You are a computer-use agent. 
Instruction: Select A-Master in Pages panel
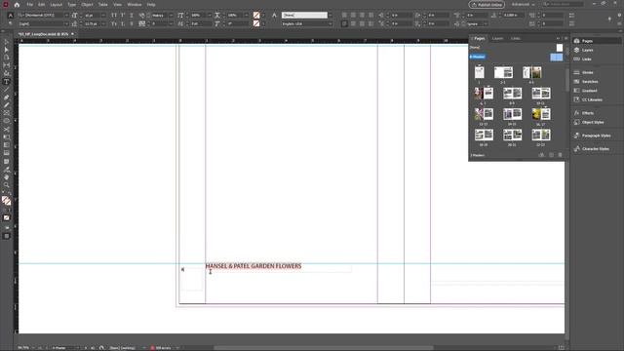(x=478, y=57)
